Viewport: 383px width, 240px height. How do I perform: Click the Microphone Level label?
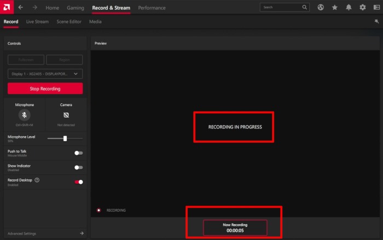click(21, 137)
